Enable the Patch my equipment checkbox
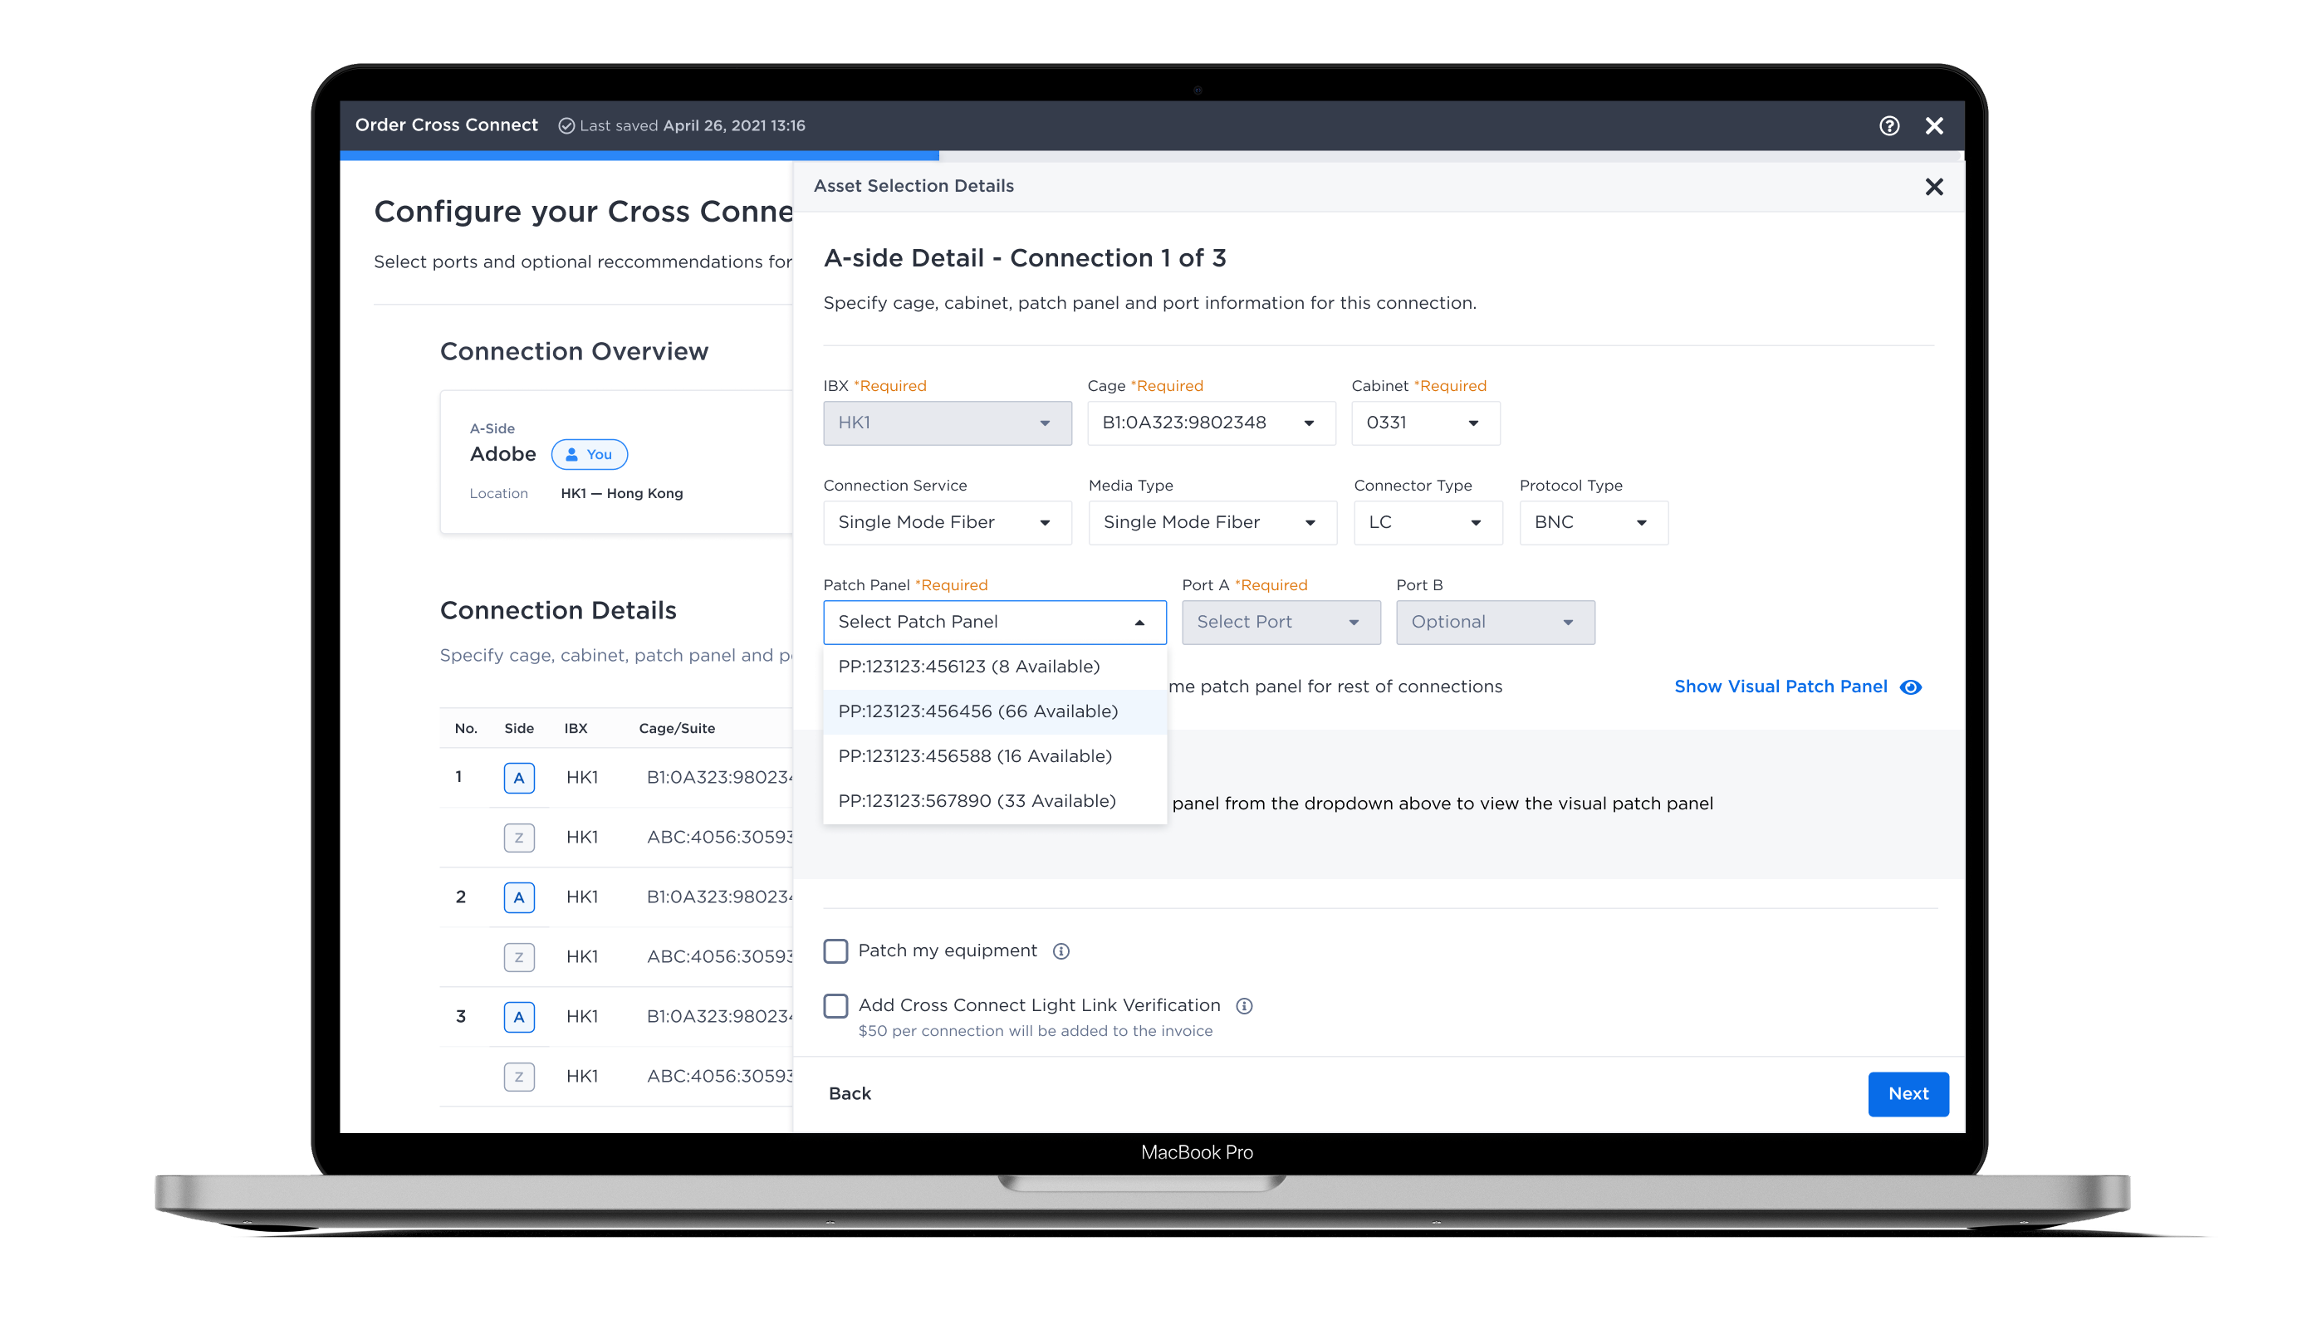 835,951
